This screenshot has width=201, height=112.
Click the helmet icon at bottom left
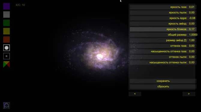[7, 105]
